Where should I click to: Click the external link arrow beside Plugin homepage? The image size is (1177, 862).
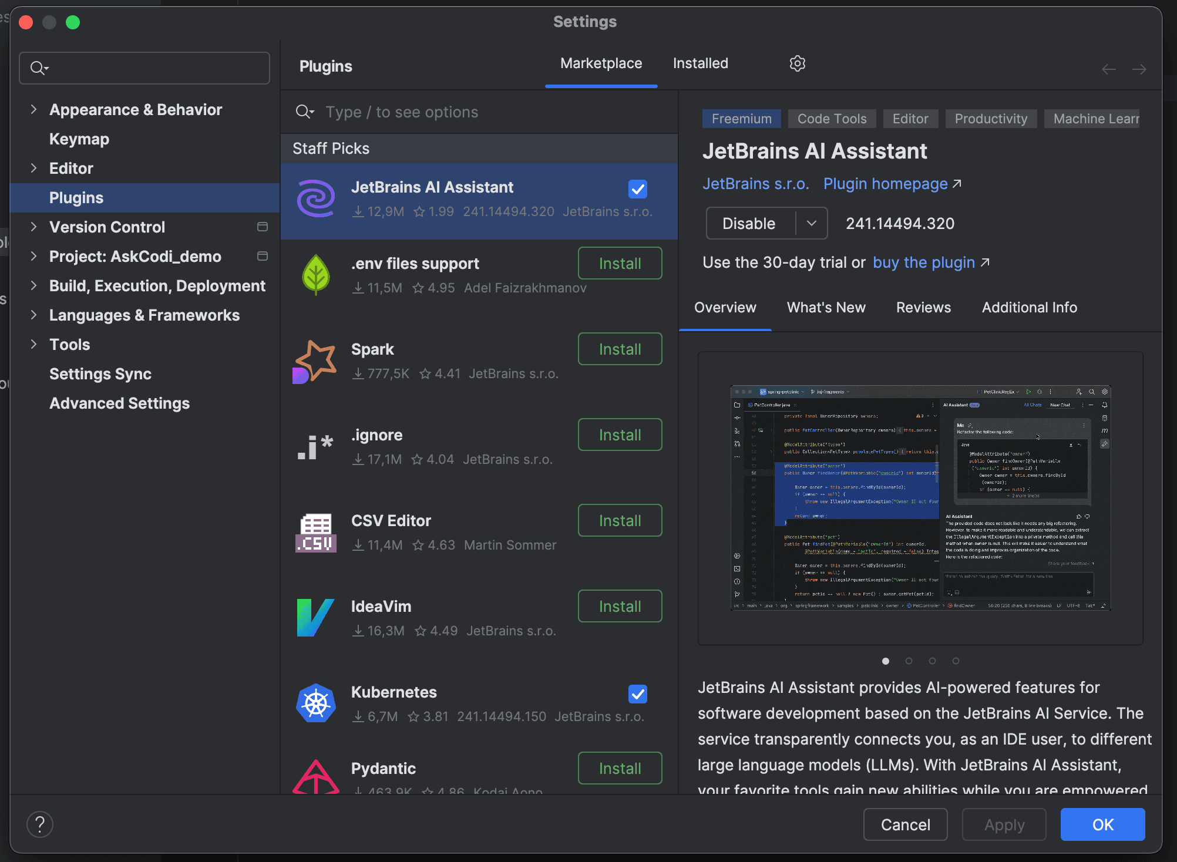coord(957,184)
